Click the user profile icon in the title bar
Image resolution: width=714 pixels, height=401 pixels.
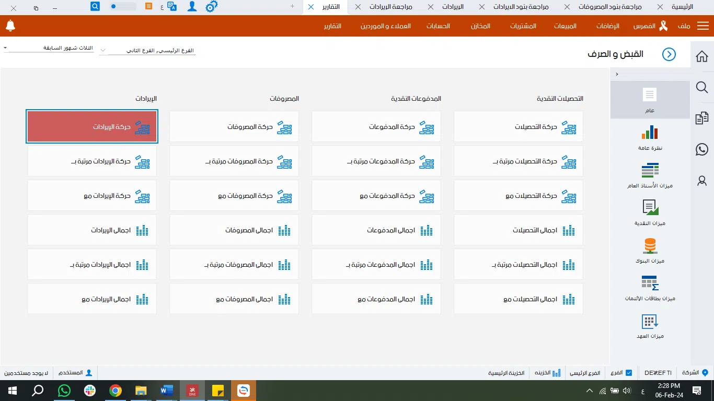pos(192,7)
